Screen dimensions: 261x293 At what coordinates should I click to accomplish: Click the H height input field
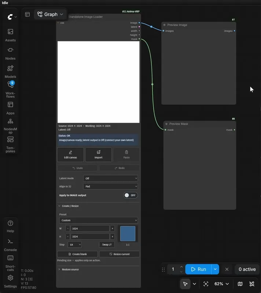point(90,237)
